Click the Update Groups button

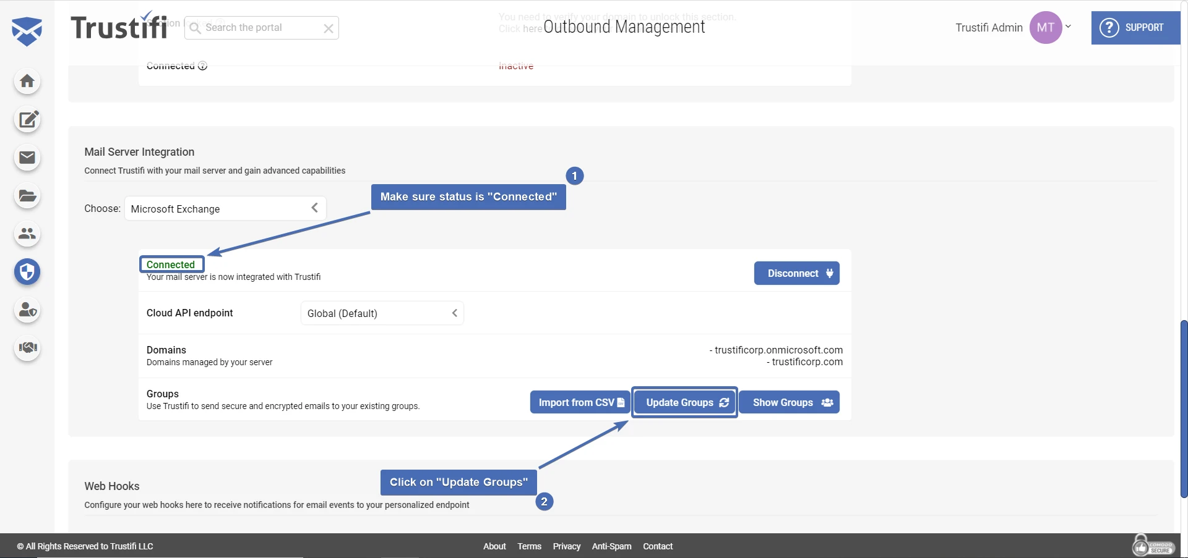pos(684,402)
